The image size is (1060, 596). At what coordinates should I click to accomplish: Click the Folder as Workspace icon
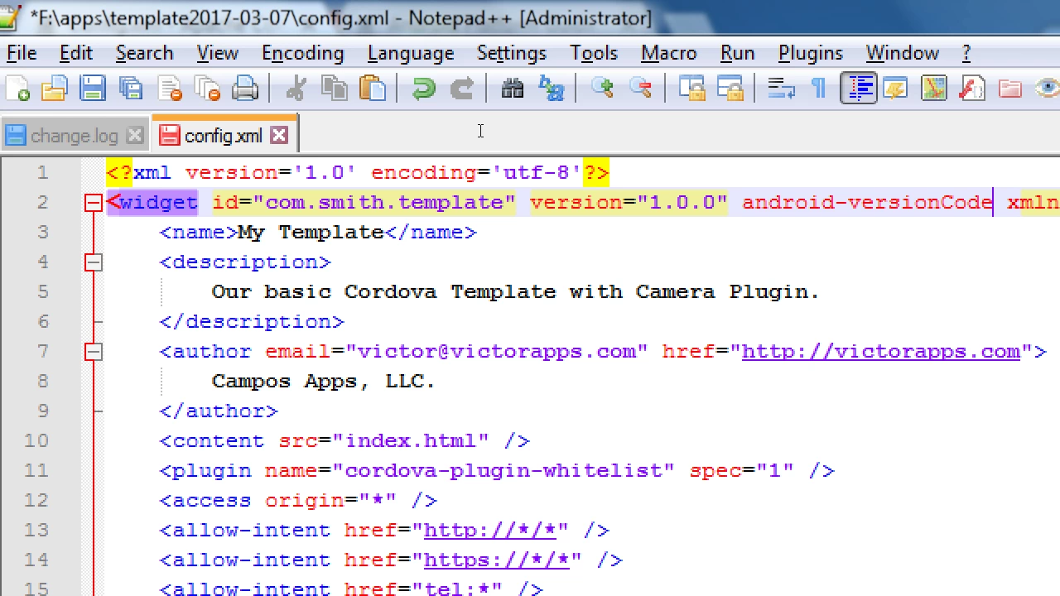[x=1010, y=89]
